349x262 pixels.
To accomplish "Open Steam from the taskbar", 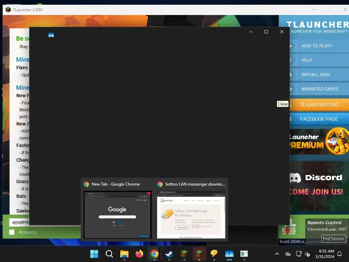I will (x=169, y=254).
